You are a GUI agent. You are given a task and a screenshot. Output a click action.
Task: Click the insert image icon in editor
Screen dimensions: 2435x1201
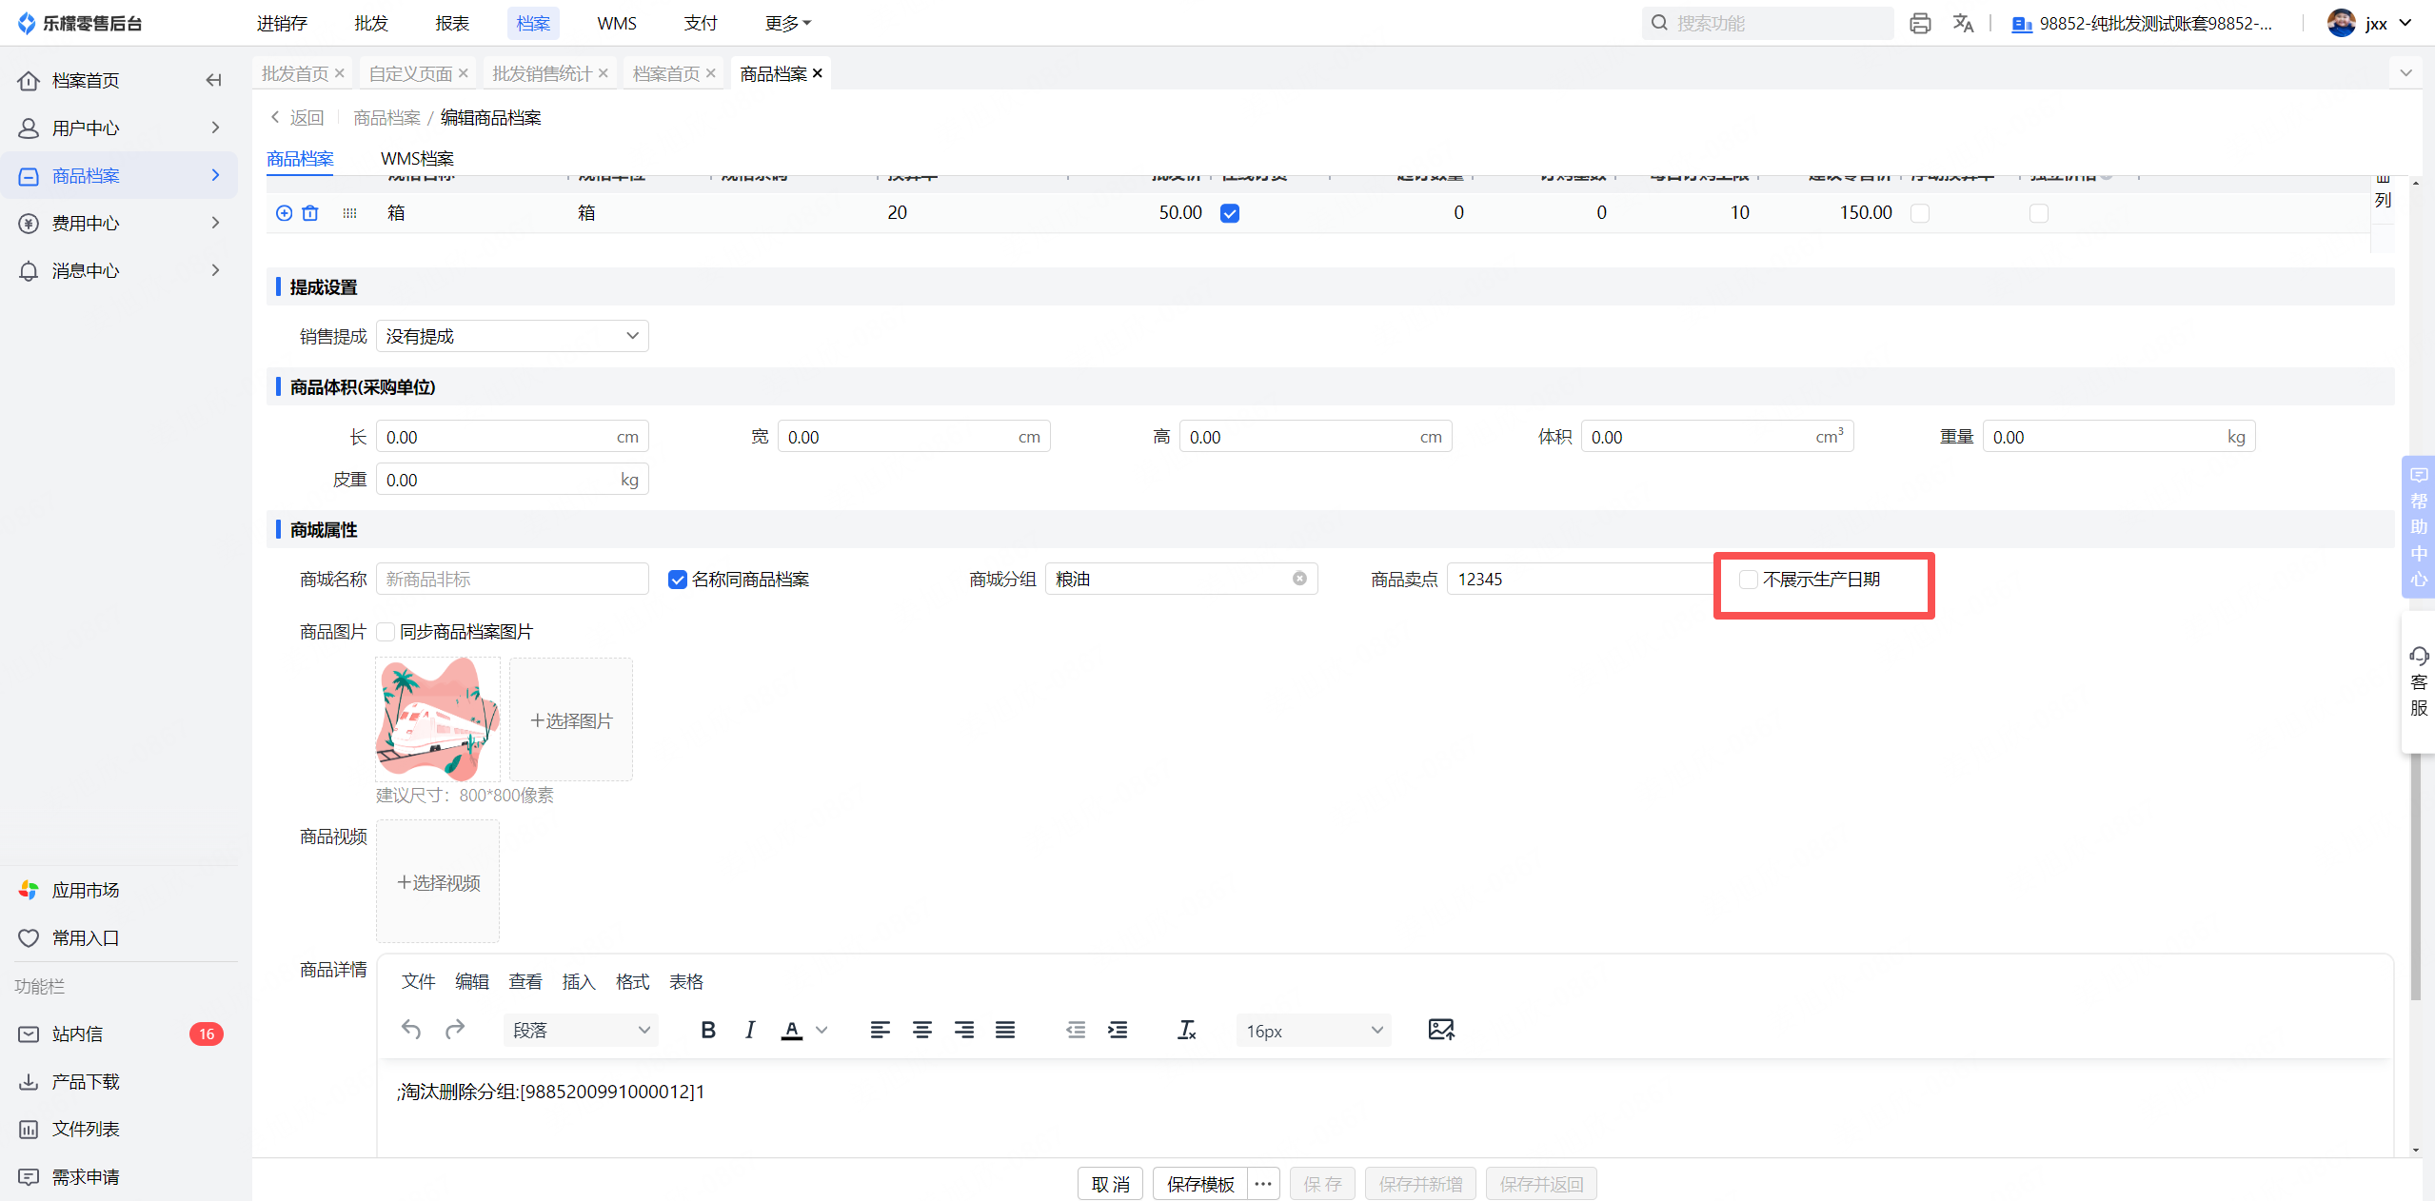(x=1441, y=1030)
